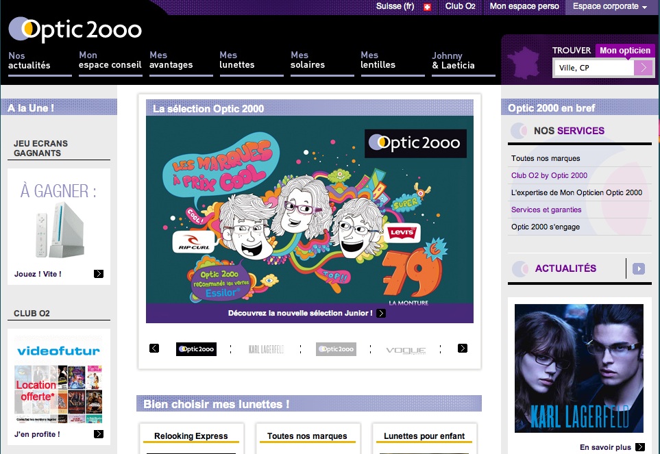This screenshot has width=660, height=454.
Task: Click the ACTUALITÉS heading
Action: (x=565, y=268)
